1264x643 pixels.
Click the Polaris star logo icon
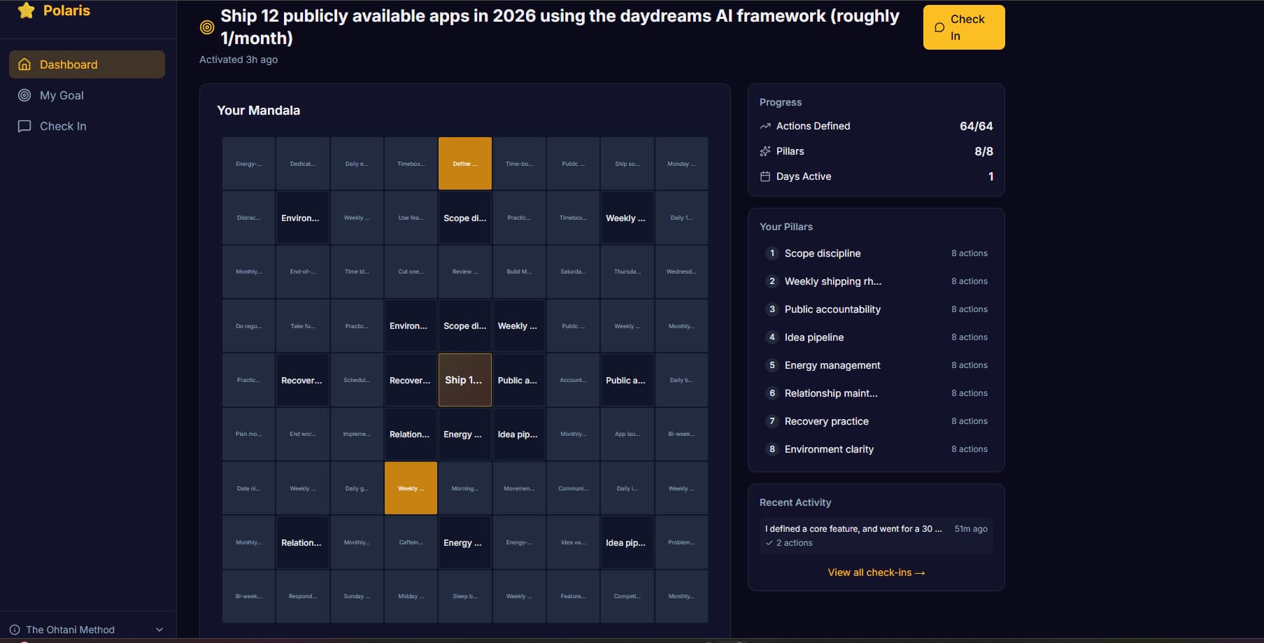(x=26, y=10)
